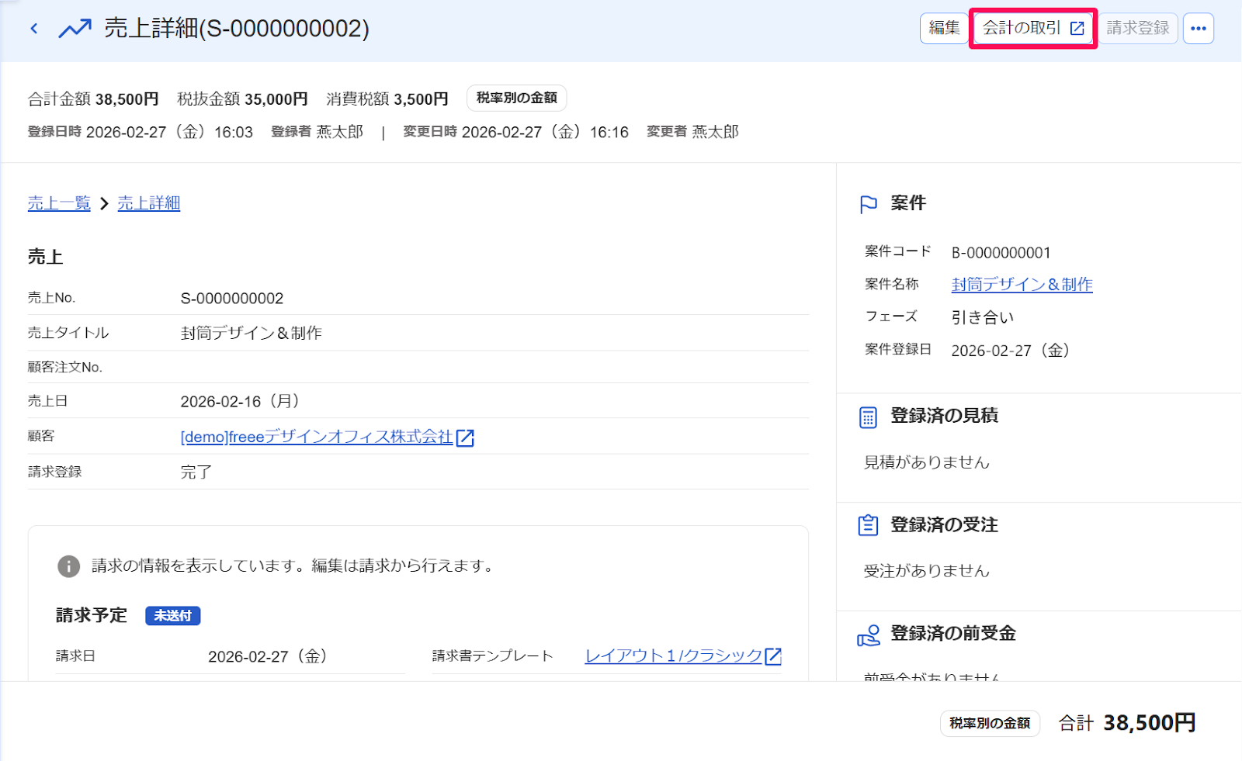Select the 案件登録日 2026-02-27（金） value
The height and width of the screenshot is (761, 1242).
(1011, 351)
